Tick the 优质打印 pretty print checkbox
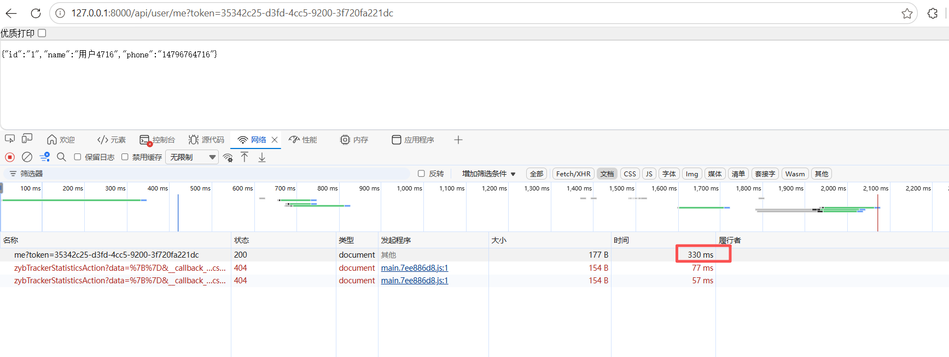 [x=42, y=33]
